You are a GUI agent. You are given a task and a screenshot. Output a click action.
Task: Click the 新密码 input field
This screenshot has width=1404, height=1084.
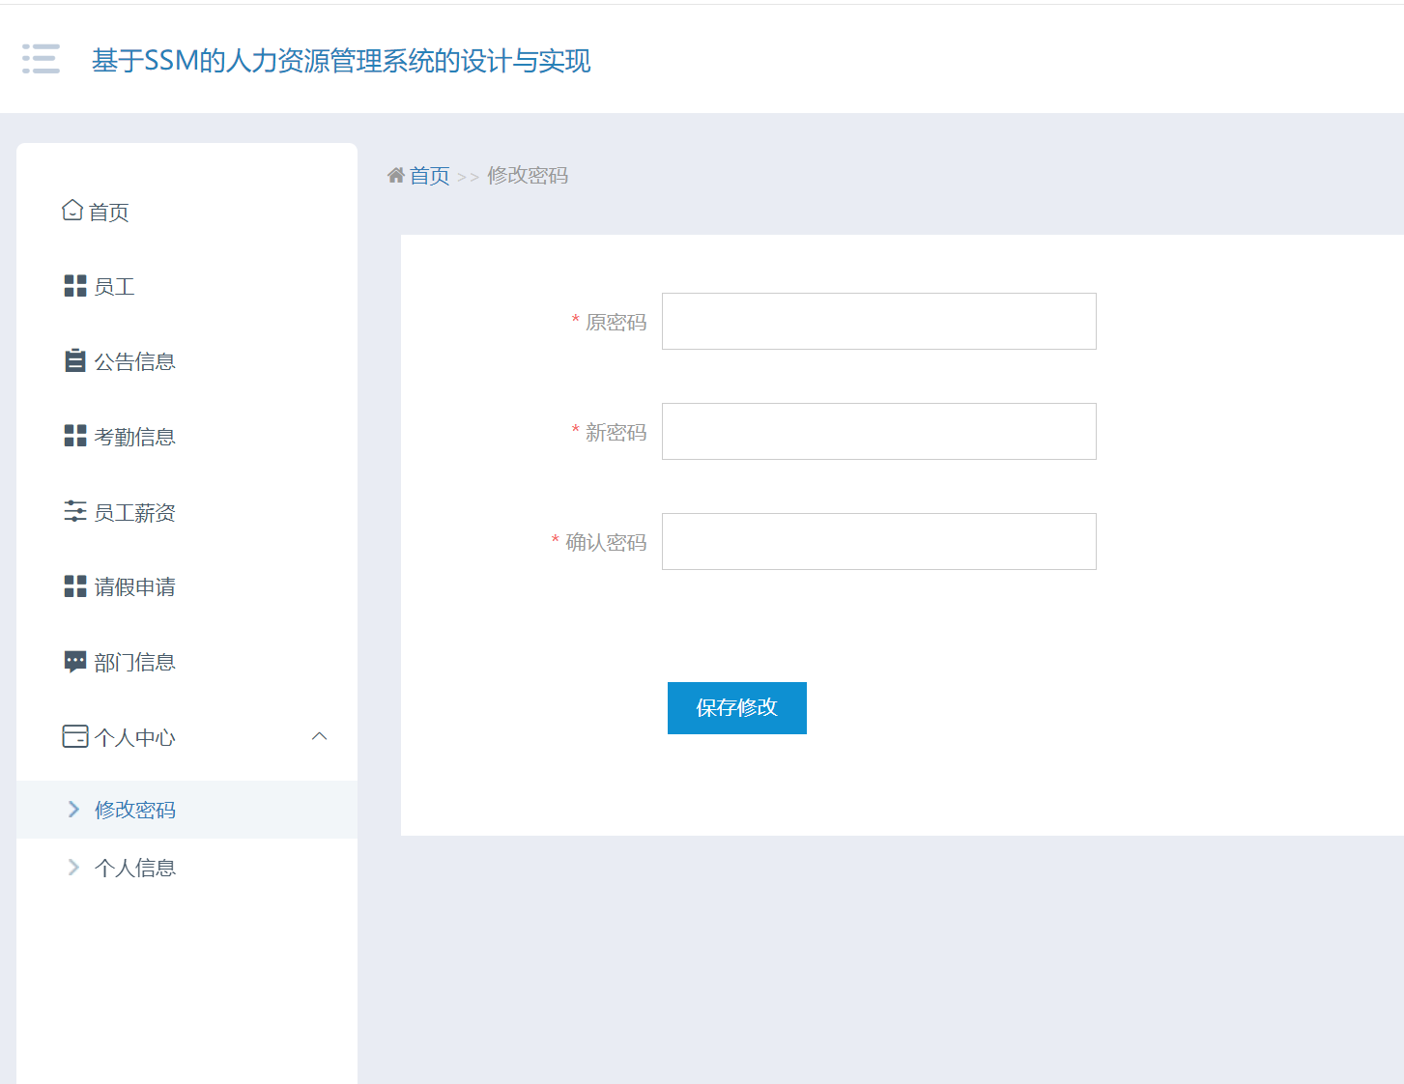tap(877, 431)
